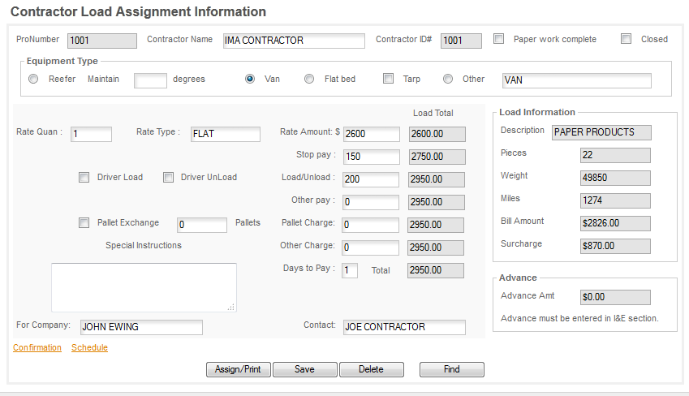Click the Advance Amt field showing $0.00

click(x=616, y=298)
